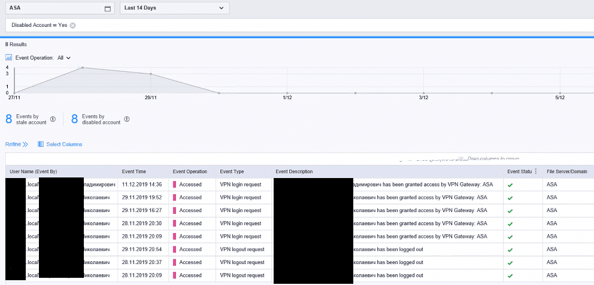Open Select Columns chooser icon
This screenshot has width=594, height=285.
(x=41, y=145)
